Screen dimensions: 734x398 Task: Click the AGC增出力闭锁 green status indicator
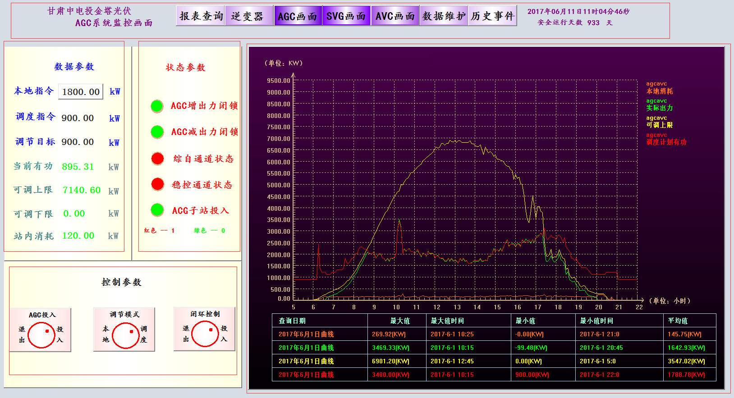point(157,106)
